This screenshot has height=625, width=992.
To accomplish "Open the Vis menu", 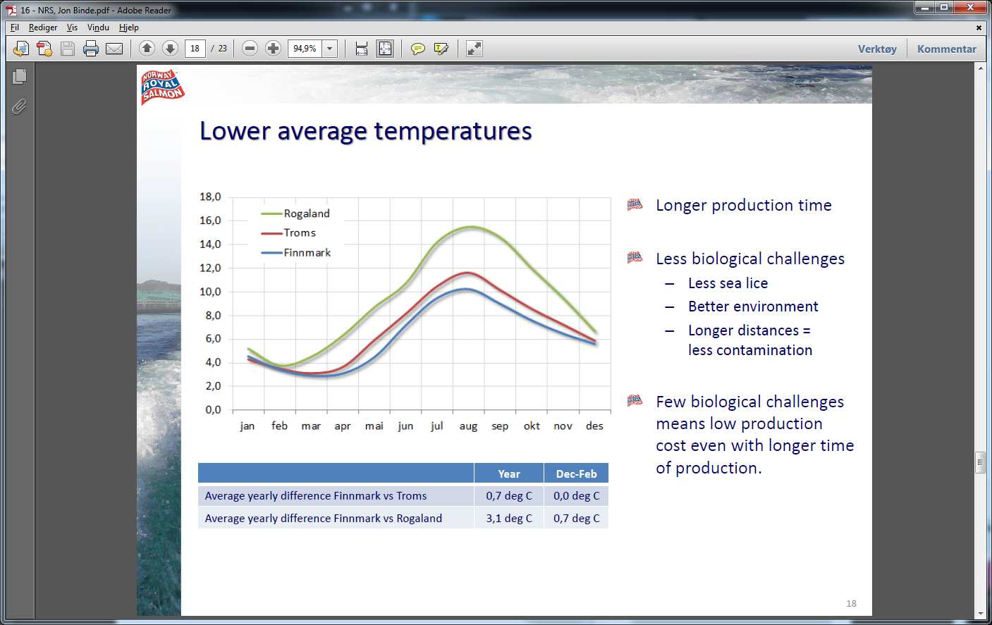I will point(72,27).
